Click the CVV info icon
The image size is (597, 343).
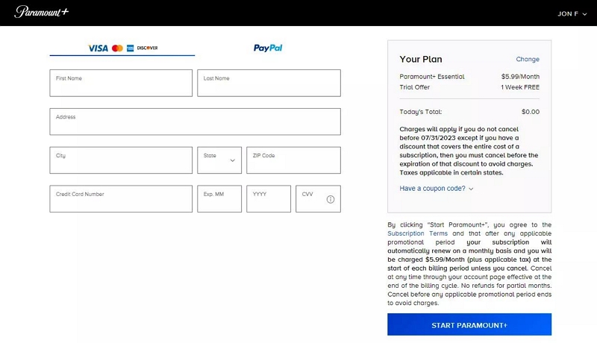click(330, 199)
